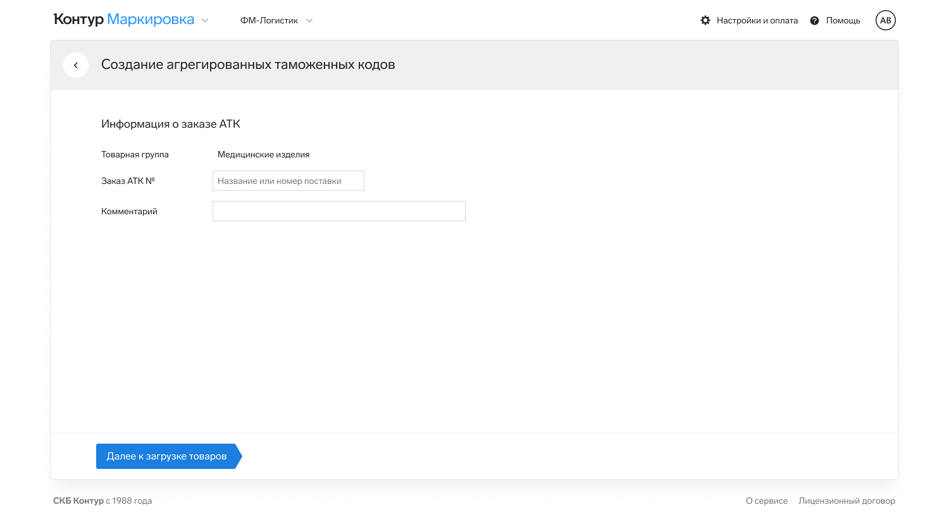This screenshot has height=522, width=949.
Task: Click the Заказ АТК № label
Action: [x=128, y=181]
